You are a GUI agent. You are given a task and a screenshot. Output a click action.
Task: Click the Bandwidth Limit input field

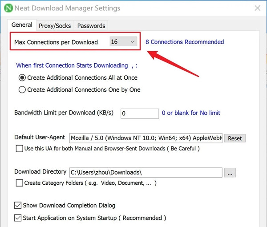[140, 113]
